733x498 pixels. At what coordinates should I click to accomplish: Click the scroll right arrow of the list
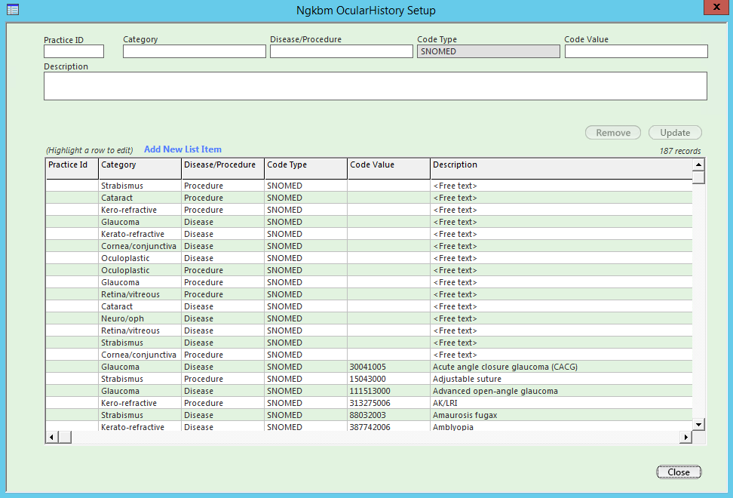point(685,437)
